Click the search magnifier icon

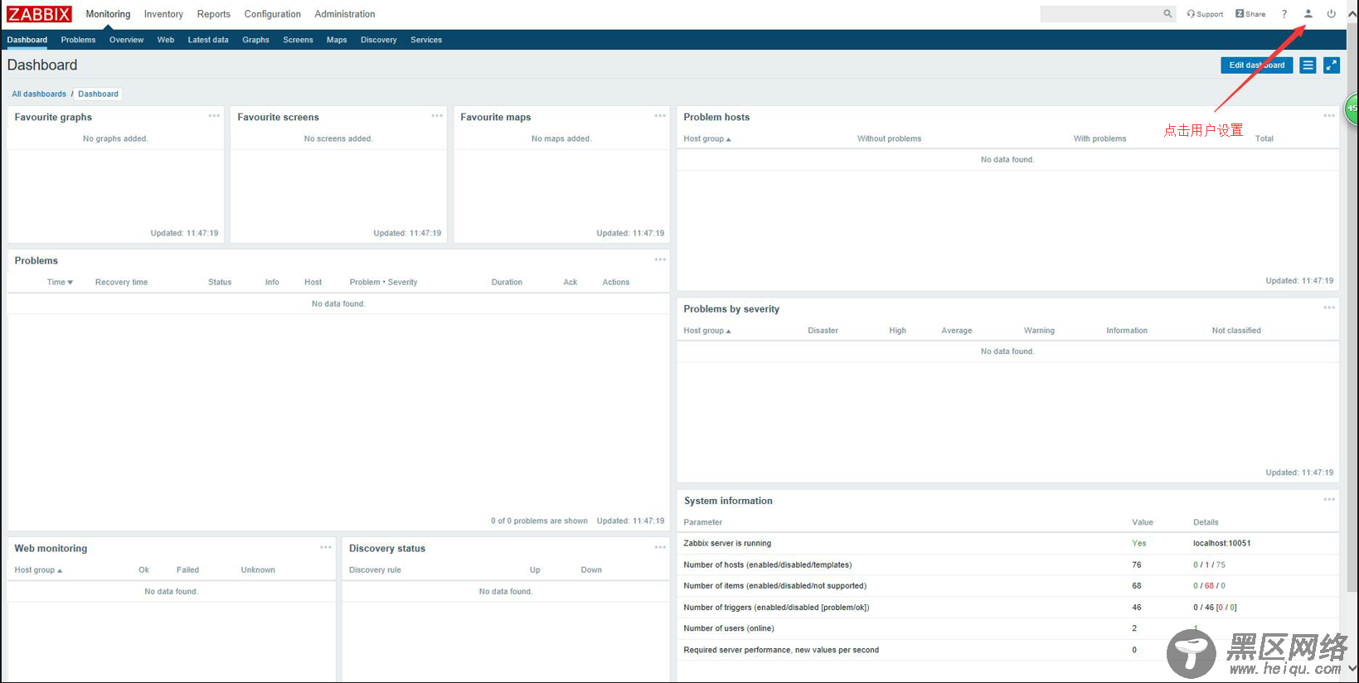(1167, 14)
